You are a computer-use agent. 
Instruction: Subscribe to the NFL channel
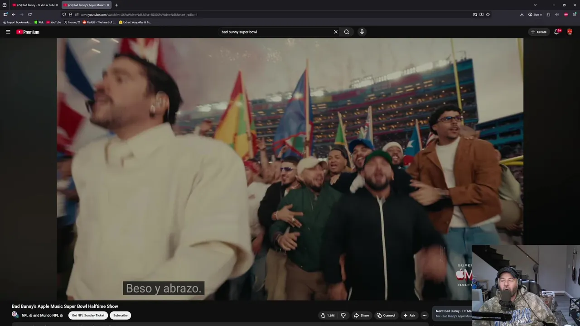(x=120, y=315)
